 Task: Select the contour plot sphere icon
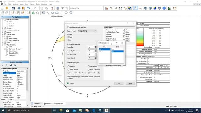coord(155,8)
